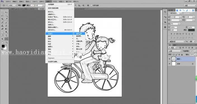Click the 3D cube panel icon in collapsed dock
Image resolution: width=197 pixels, height=104 pixels.
point(165,27)
